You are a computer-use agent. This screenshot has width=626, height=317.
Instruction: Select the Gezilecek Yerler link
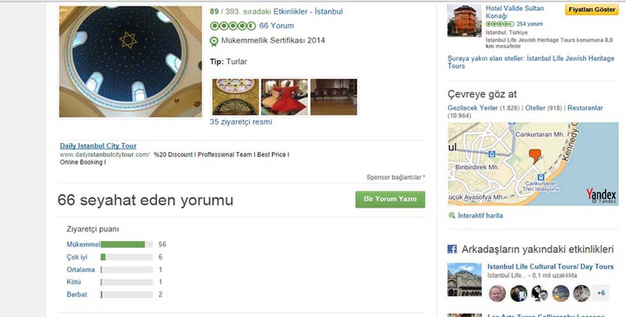coord(473,108)
